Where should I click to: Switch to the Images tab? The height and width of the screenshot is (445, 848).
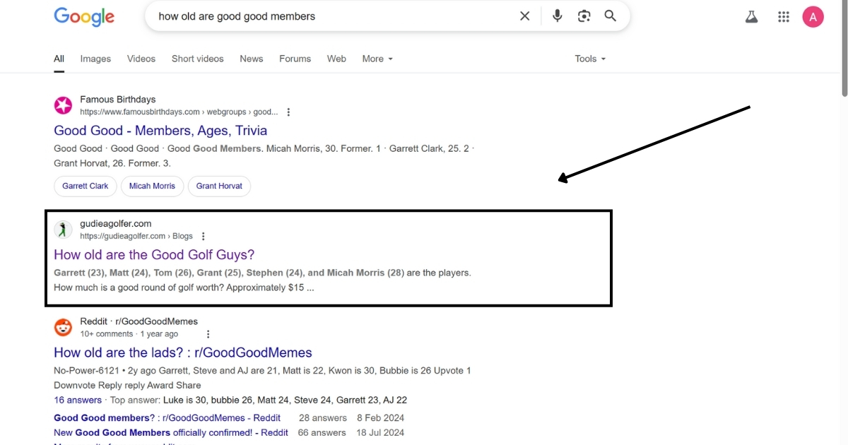tap(95, 59)
